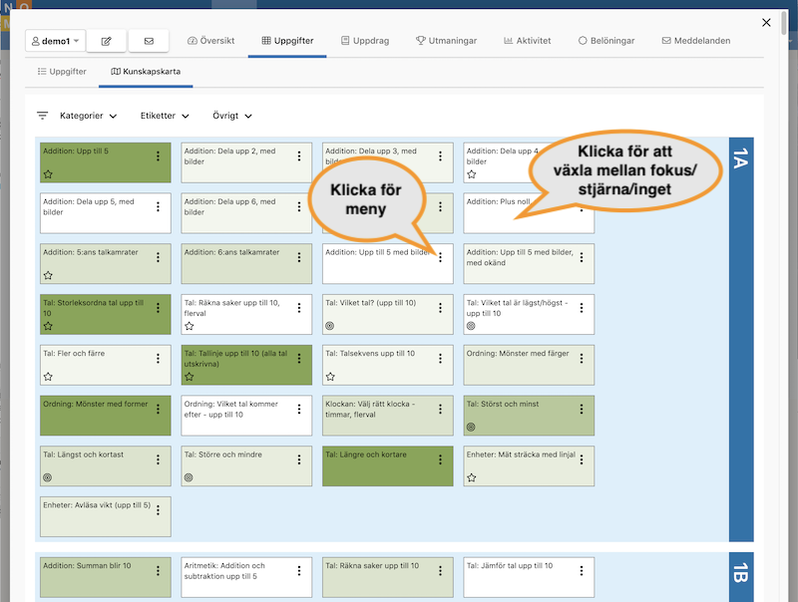
Task: Expand the Kategorier filter dropdown
Action: (88, 116)
